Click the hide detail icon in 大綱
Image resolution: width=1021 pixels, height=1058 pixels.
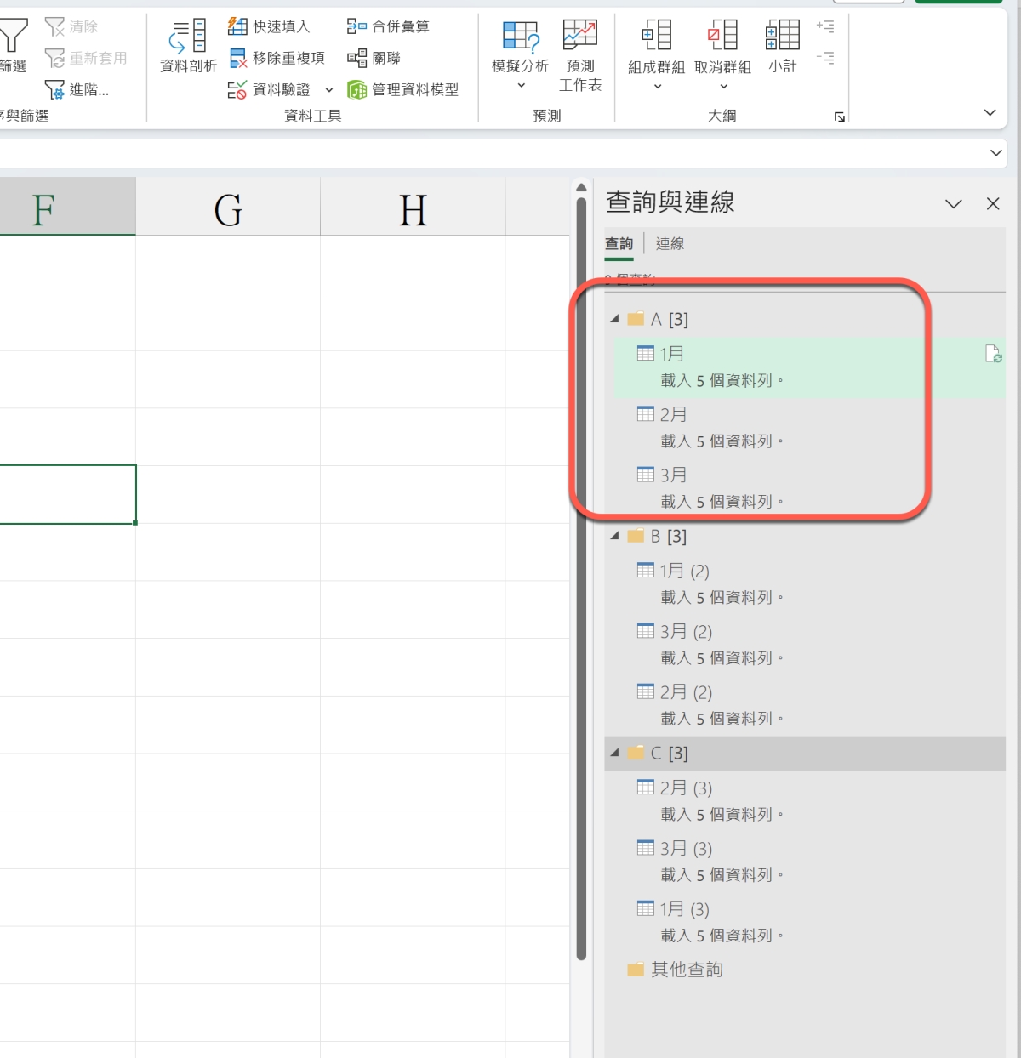tap(825, 58)
